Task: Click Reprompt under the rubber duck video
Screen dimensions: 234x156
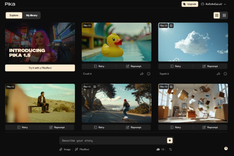Action: pos(134,66)
